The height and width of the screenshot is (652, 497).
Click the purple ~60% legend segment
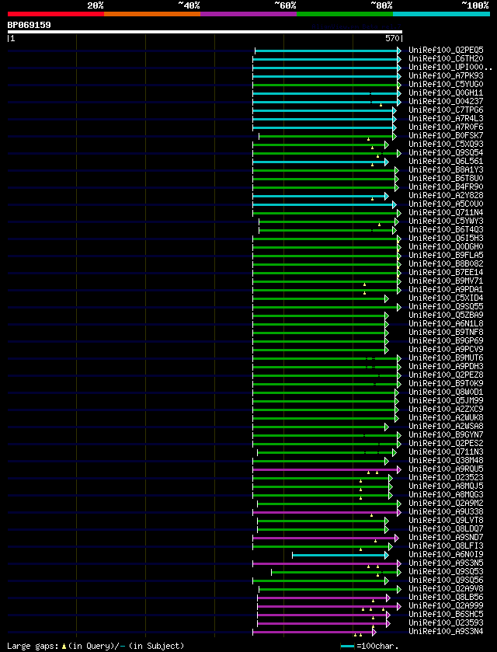248,14
